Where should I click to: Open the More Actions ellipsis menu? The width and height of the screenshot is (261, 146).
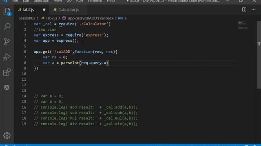[254, 10]
